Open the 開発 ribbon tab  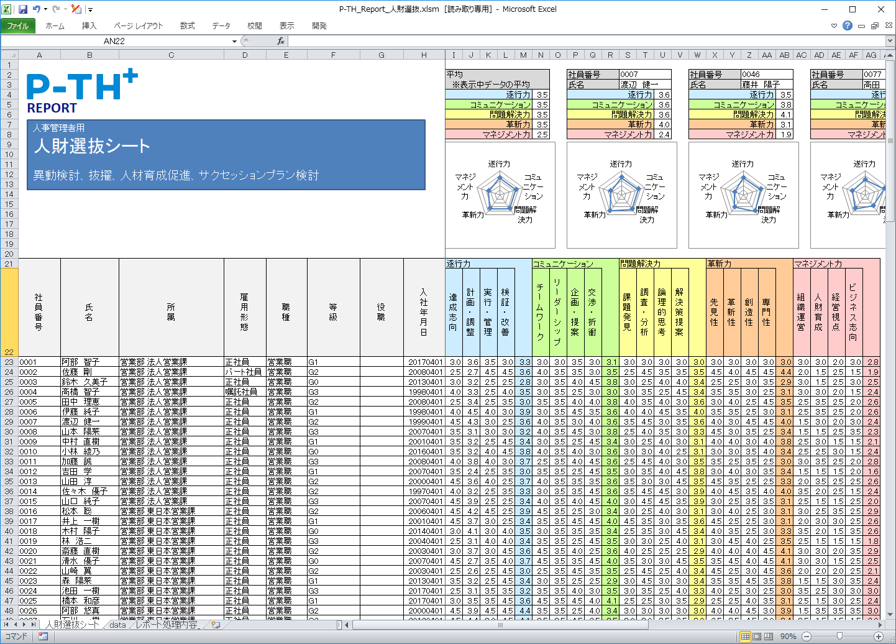coord(319,25)
